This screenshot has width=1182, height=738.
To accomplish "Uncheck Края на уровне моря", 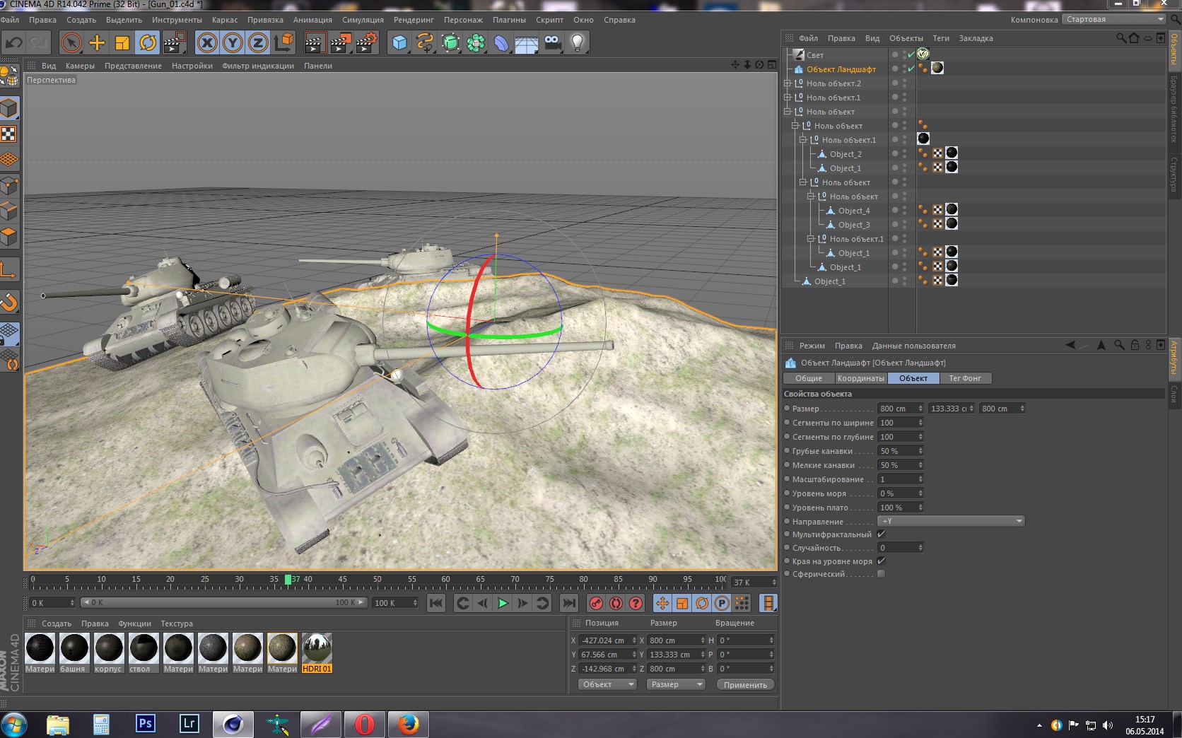I will (881, 561).
